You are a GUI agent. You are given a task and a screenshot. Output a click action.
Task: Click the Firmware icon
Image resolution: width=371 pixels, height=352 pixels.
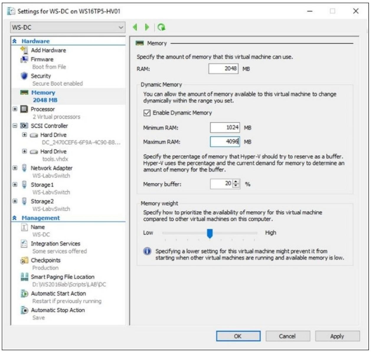(x=24, y=59)
